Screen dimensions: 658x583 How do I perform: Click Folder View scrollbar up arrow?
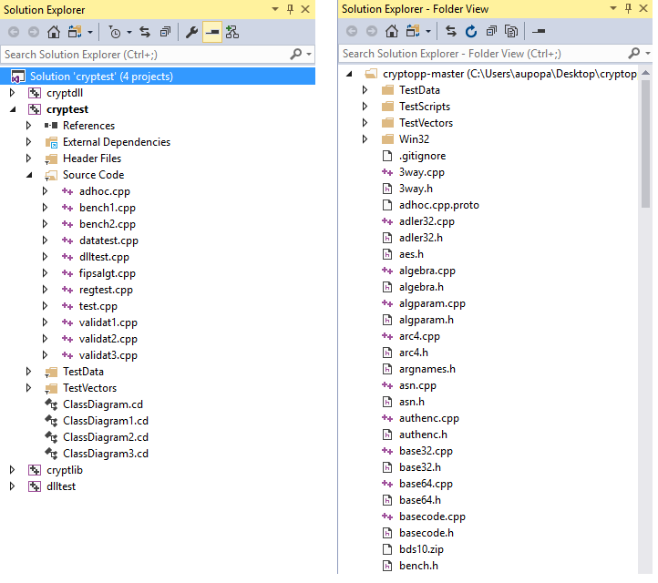tap(645, 73)
